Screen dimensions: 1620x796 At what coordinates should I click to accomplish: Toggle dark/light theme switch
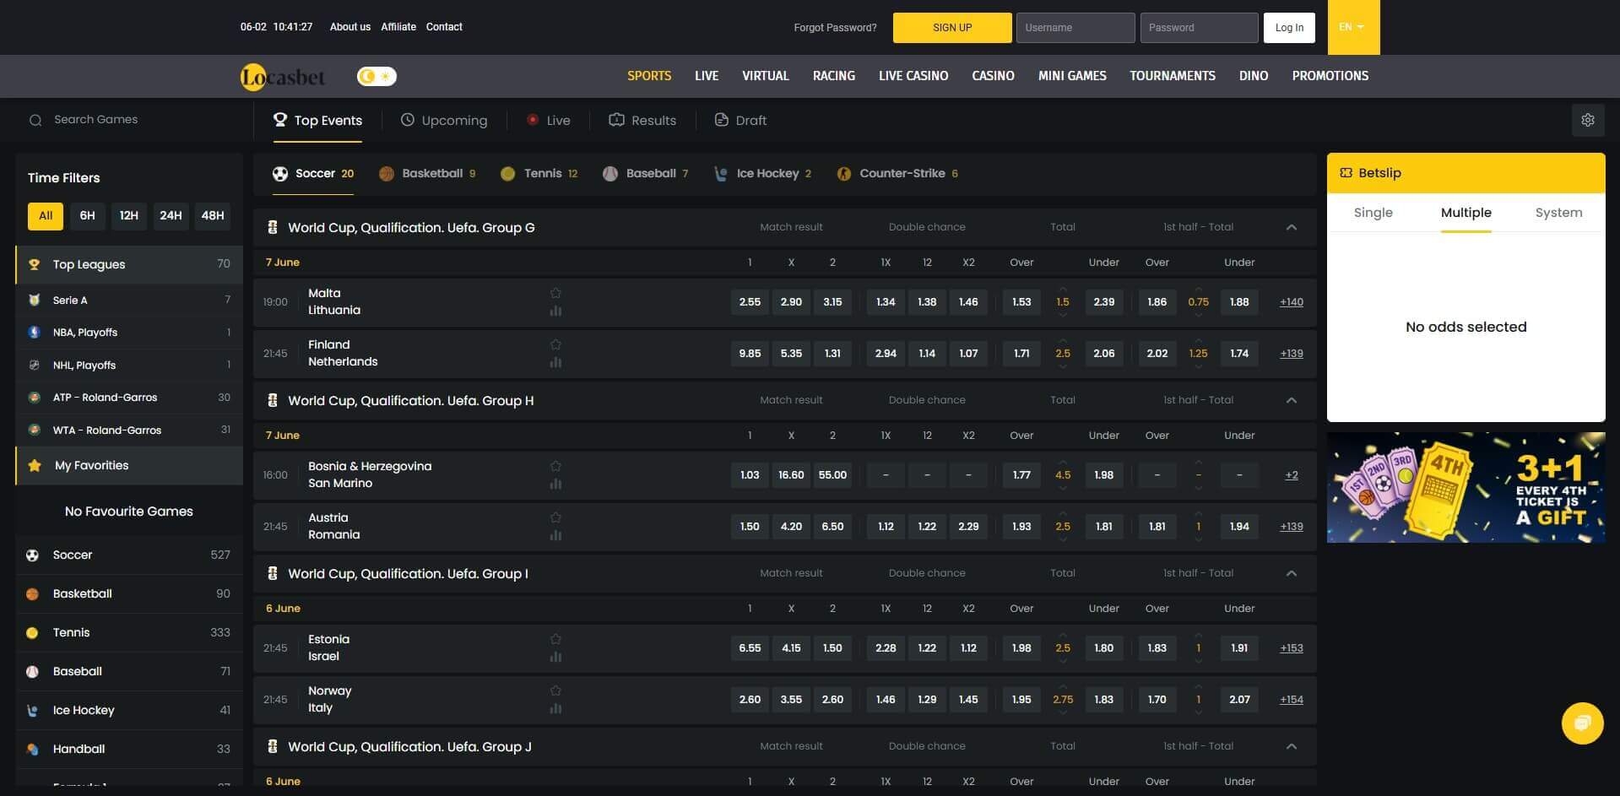377,77
